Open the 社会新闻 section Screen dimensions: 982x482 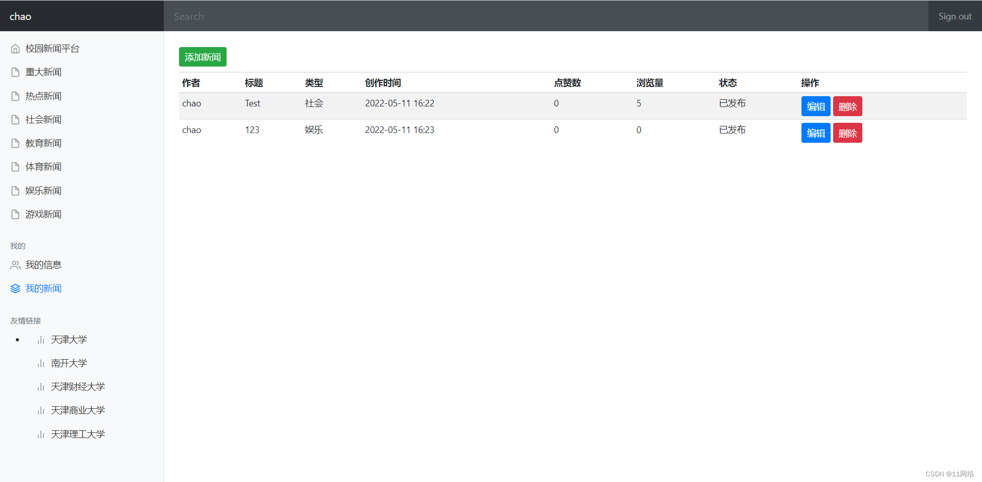pos(43,120)
